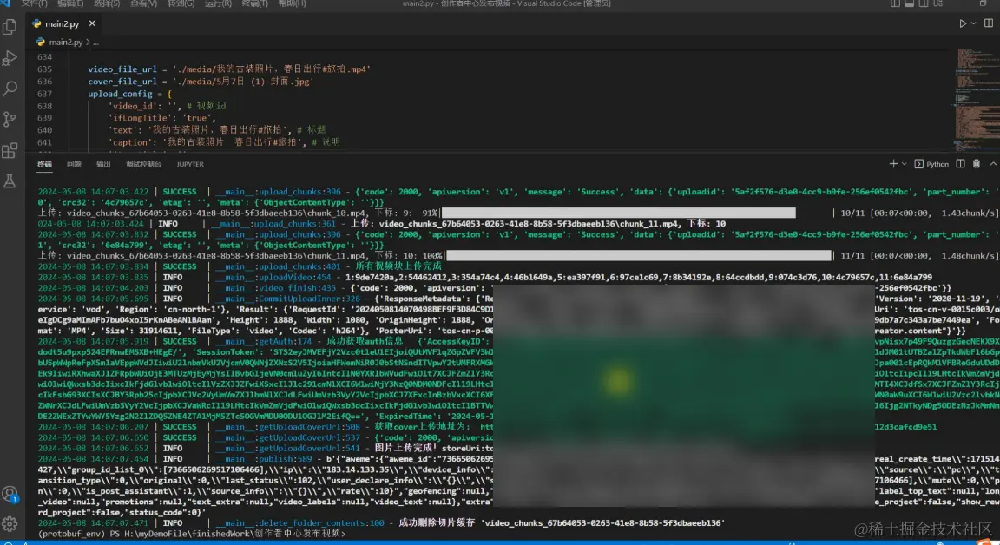Split the editor to the right
The image size is (1000, 545).
[989, 23]
